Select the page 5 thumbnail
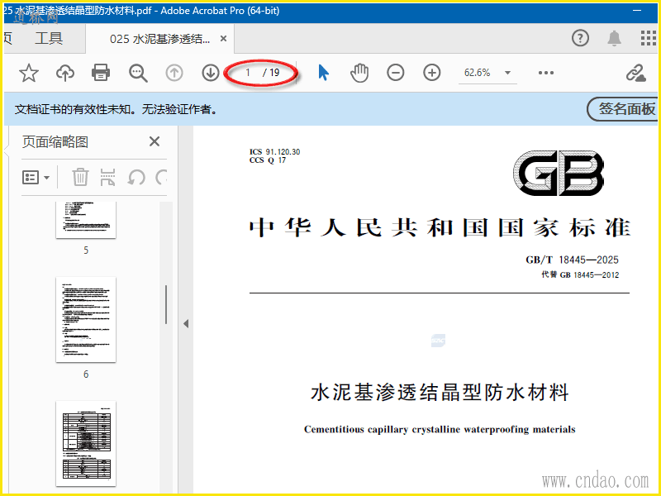The image size is (661, 496). tap(86, 220)
